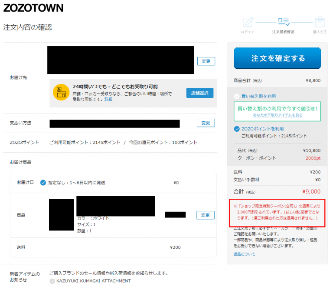Click the ¥200 shipping fee in summary
Image resolution: width=333 pixels, height=287 pixels.
tap(315, 172)
